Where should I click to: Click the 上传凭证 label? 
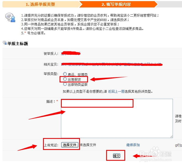pos(51,145)
